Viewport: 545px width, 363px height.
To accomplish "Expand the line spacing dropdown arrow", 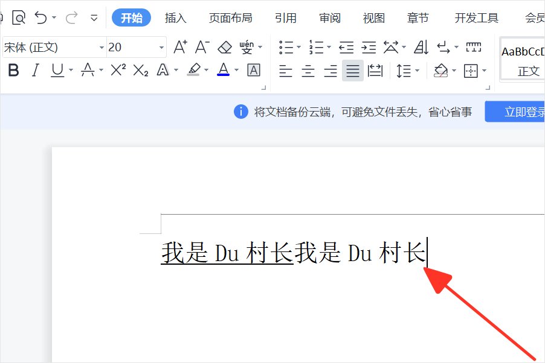I will point(417,71).
